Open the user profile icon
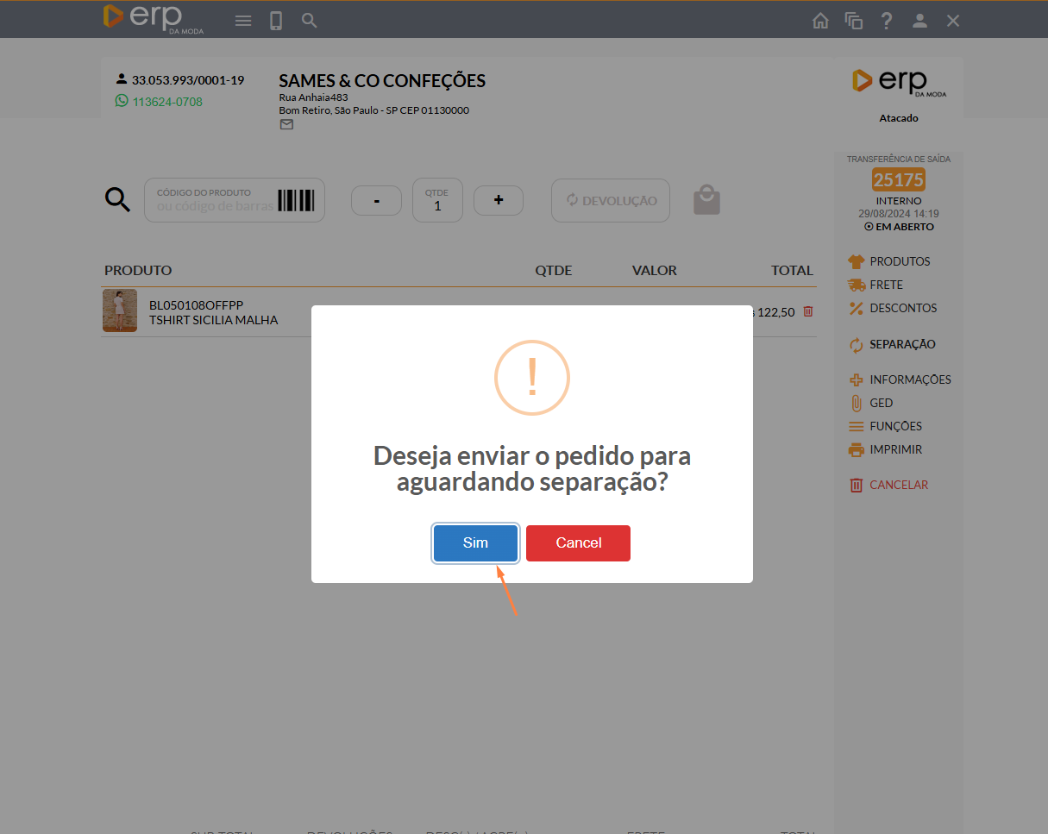The image size is (1048, 834). (x=919, y=21)
